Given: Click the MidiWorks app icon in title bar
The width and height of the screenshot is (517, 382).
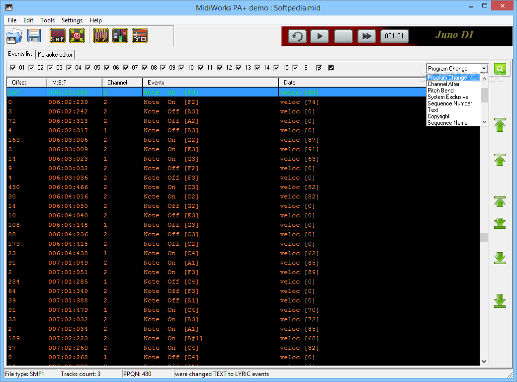Looking at the screenshot, I should 9,7.
